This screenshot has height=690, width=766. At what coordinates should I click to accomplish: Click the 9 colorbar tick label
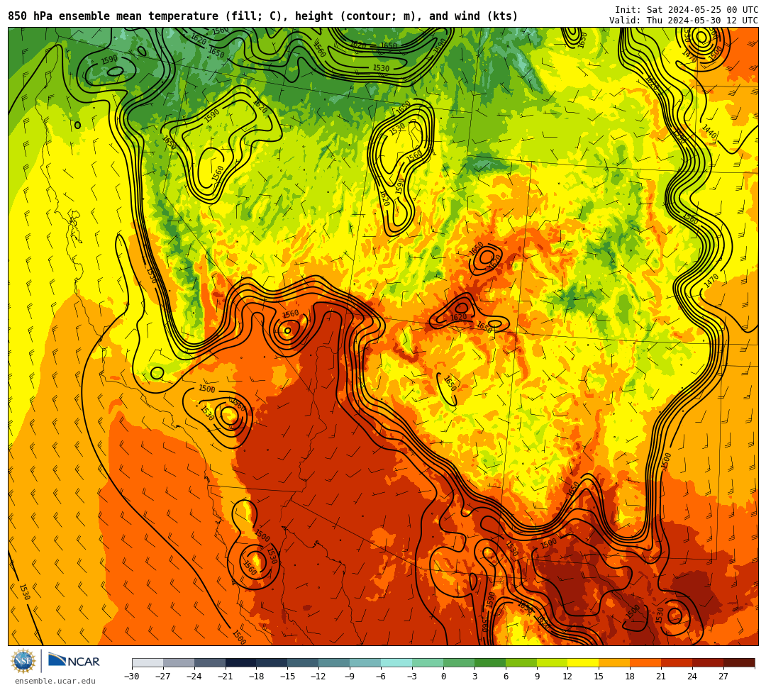pos(537,677)
